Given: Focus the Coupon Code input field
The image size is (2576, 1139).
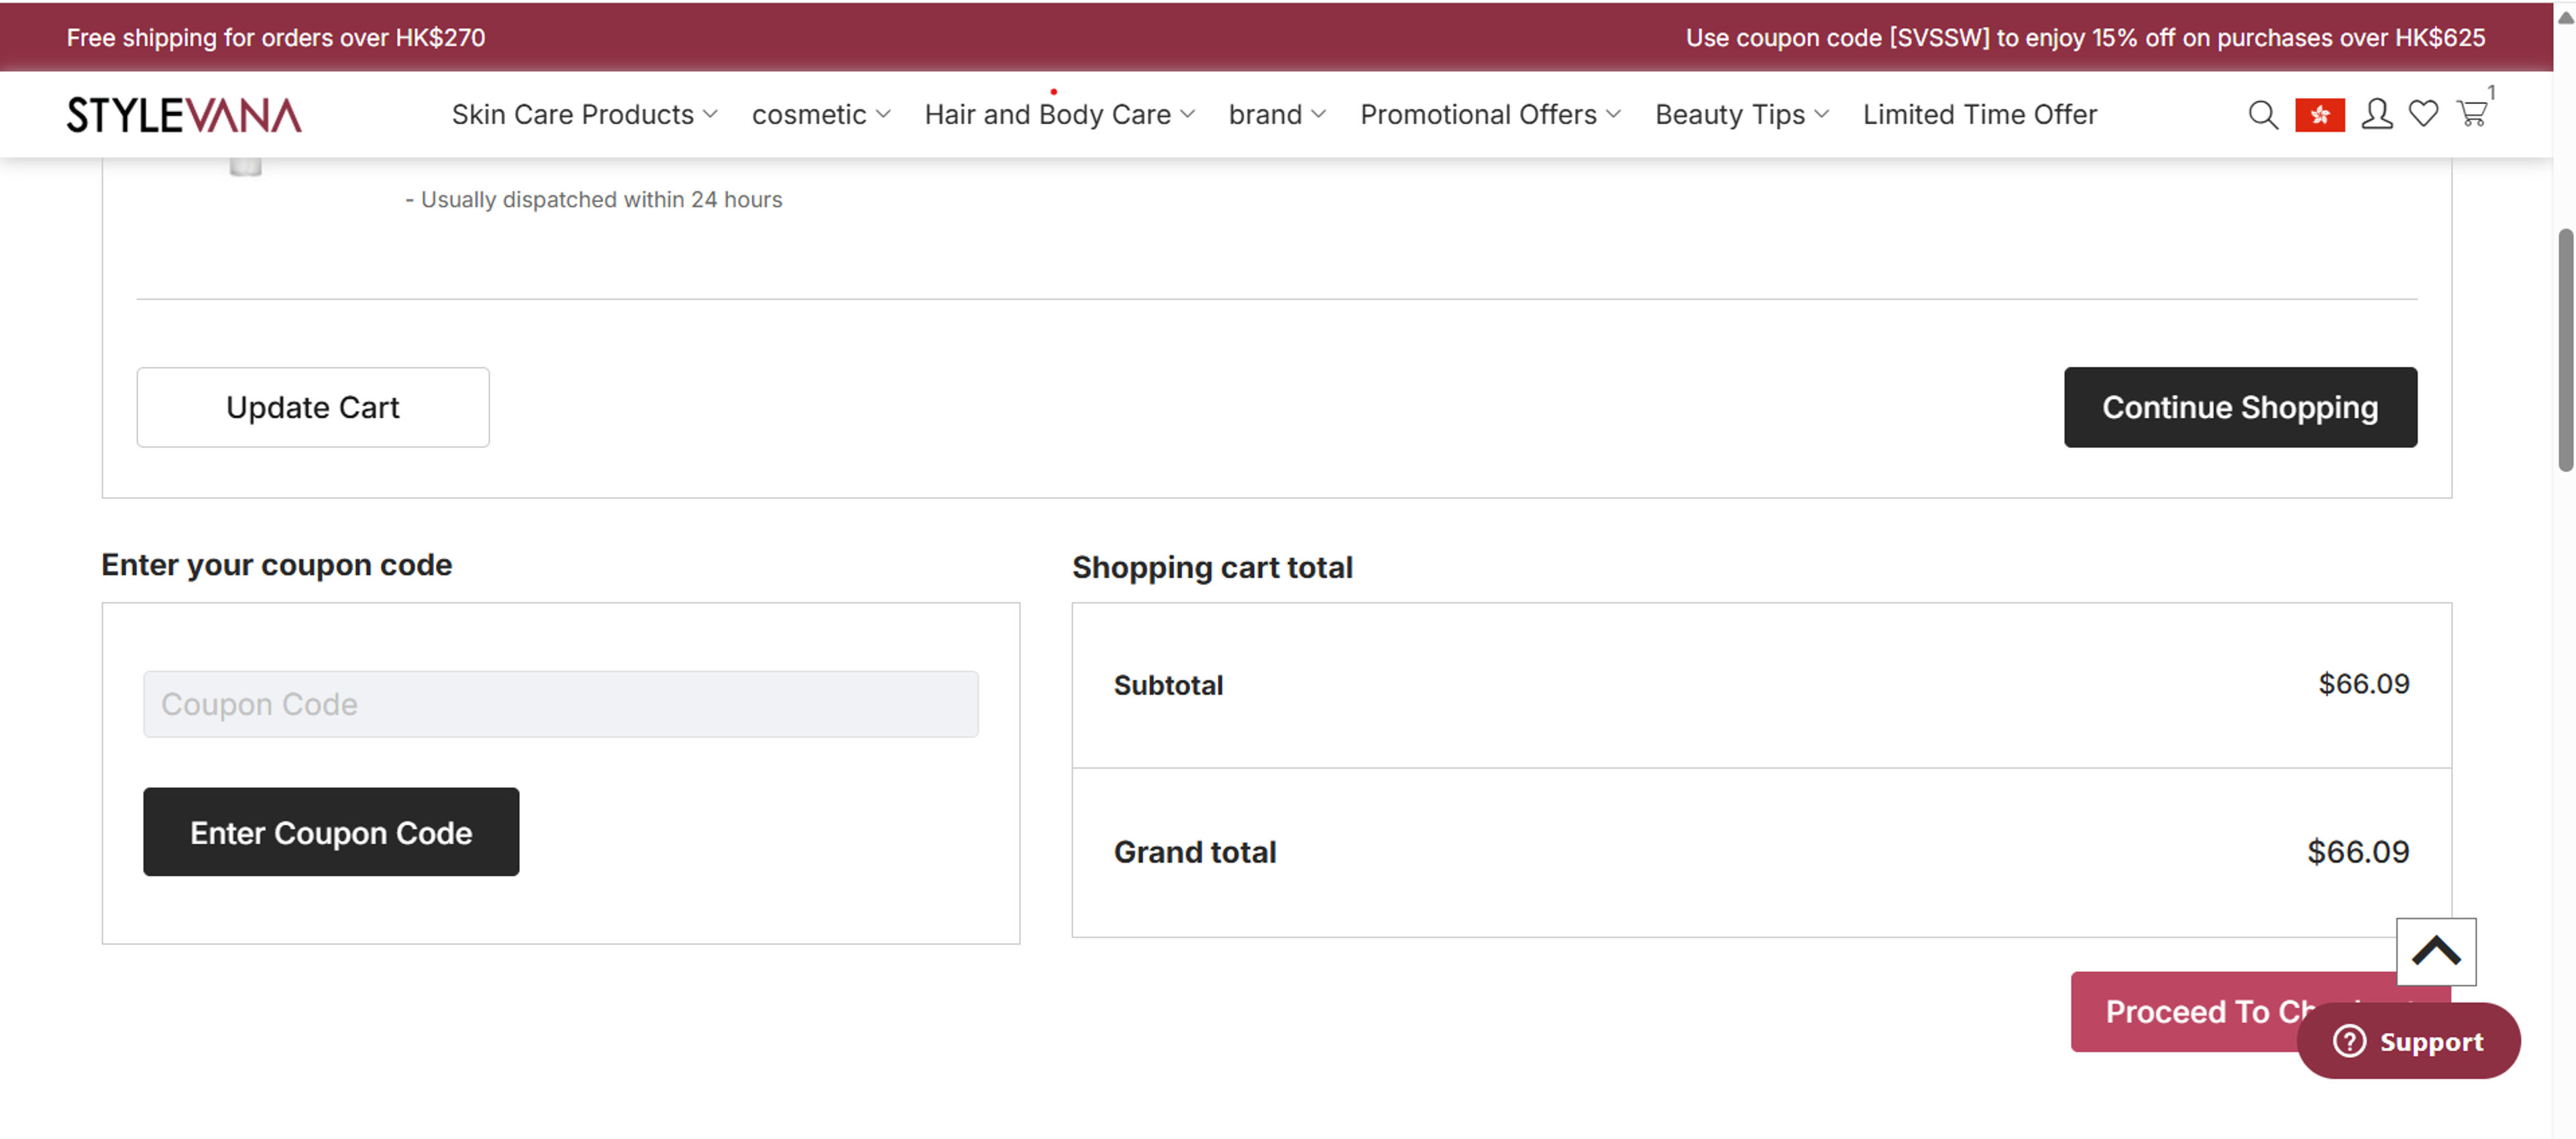Looking at the screenshot, I should pos(560,704).
